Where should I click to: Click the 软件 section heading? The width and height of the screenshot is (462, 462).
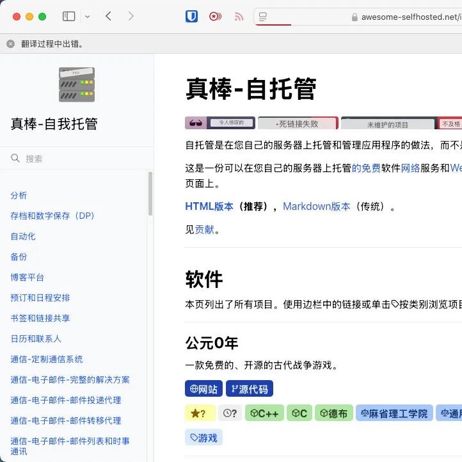coord(204,279)
